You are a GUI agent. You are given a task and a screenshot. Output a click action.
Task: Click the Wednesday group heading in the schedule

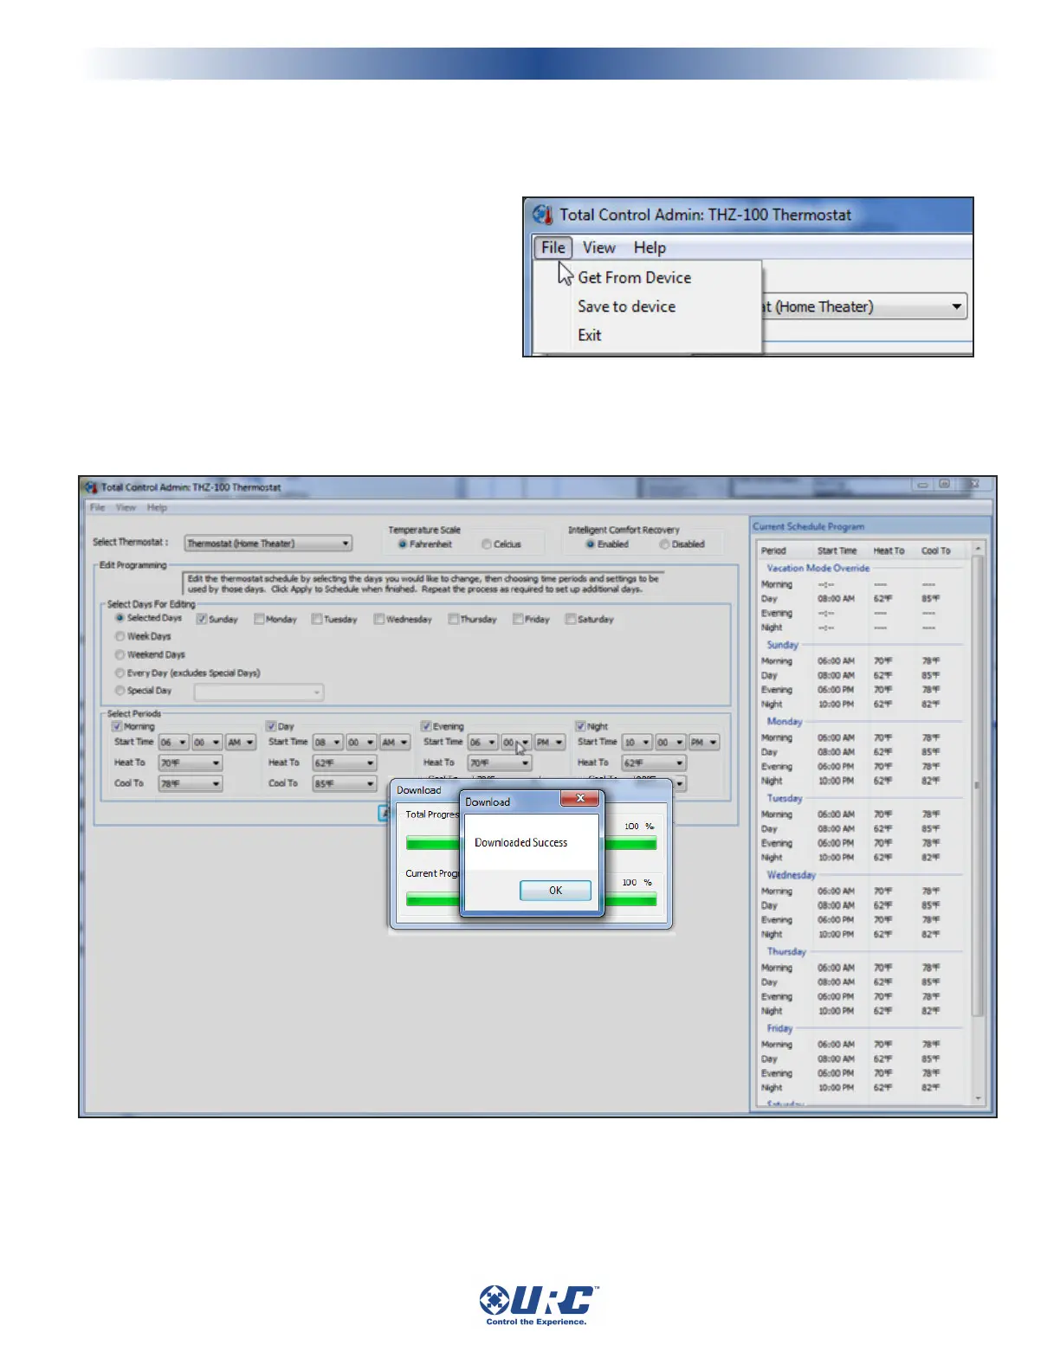[791, 875]
